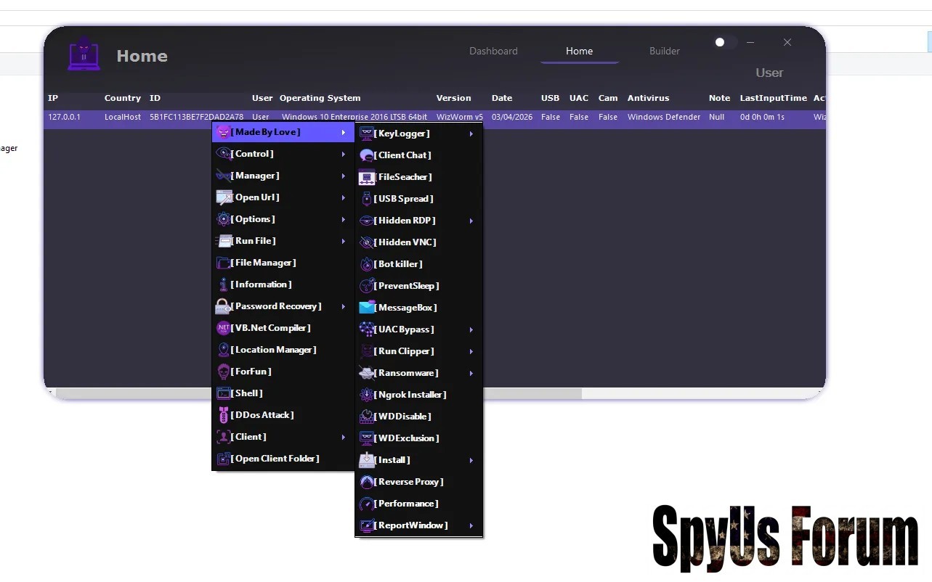The width and height of the screenshot is (932, 582).
Task: Click the MessageBox envelope icon
Action: pos(367,308)
